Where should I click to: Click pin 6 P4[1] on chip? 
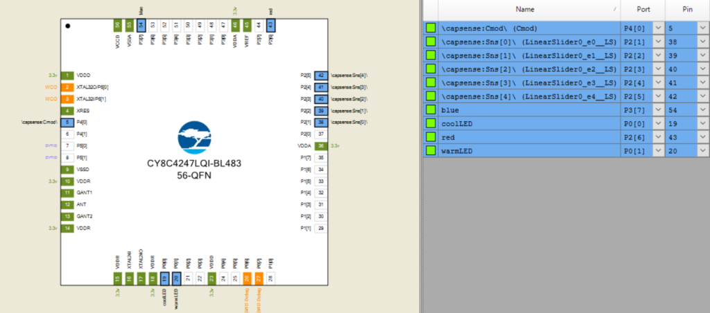tap(67, 134)
